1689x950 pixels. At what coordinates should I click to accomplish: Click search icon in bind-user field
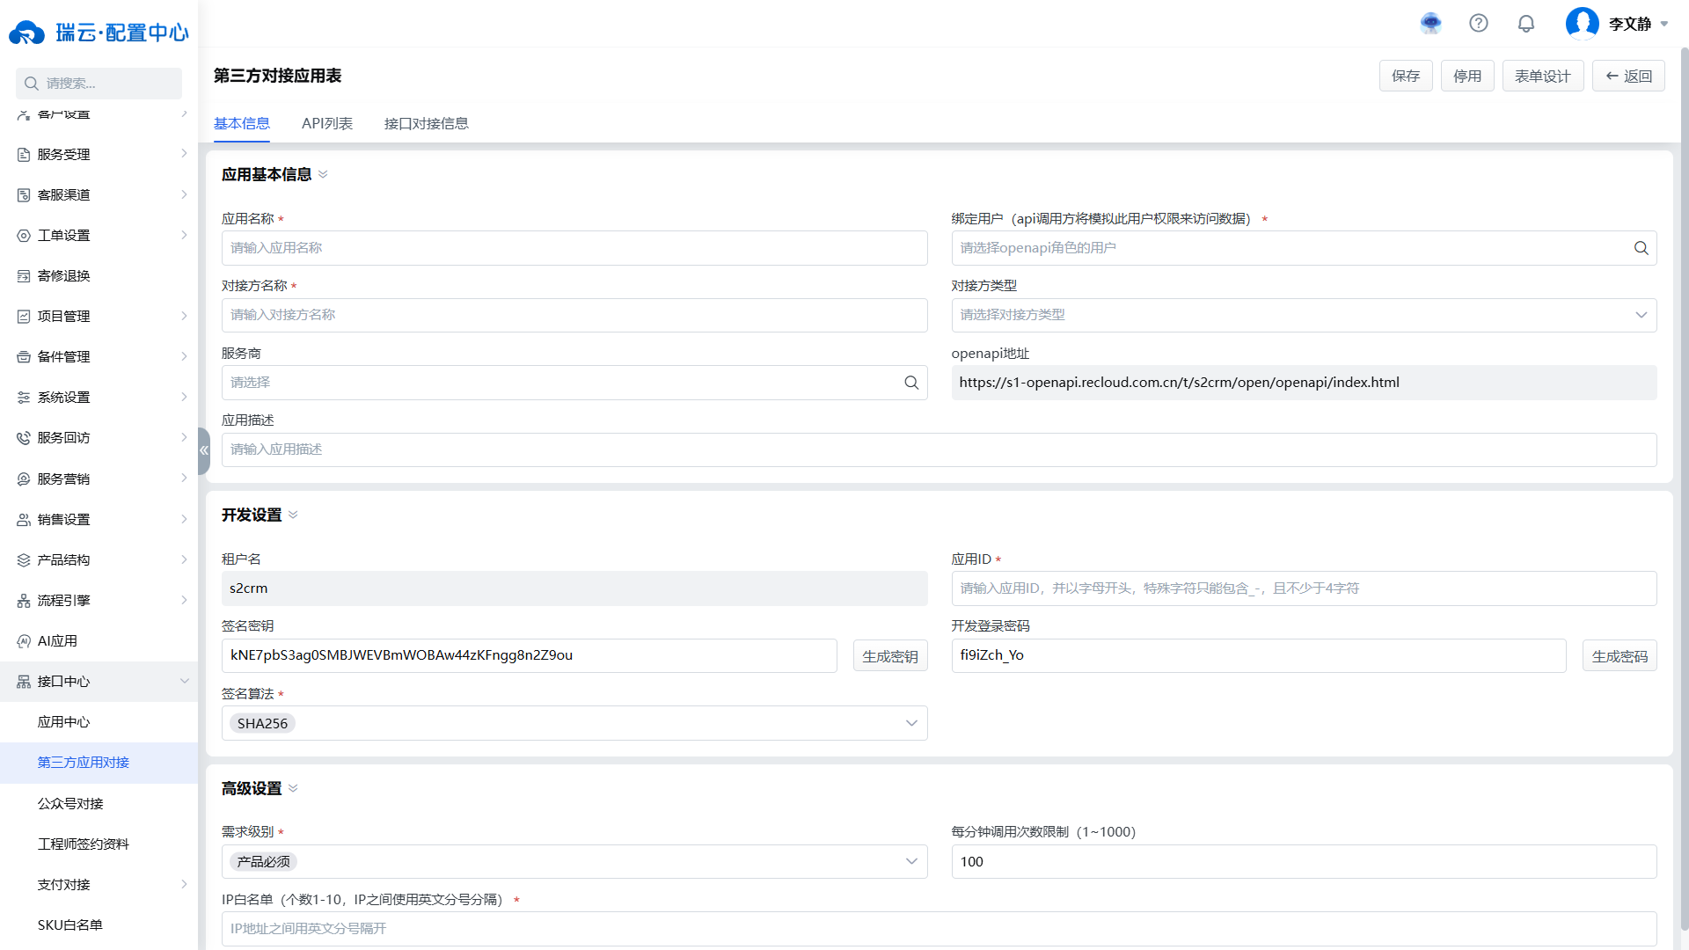pos(1641,248)
